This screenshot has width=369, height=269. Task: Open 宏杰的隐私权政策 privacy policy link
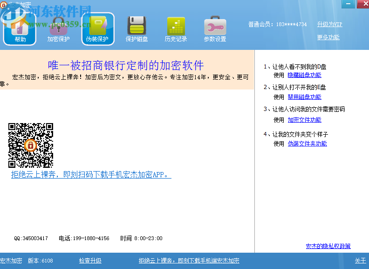(328, 246)
